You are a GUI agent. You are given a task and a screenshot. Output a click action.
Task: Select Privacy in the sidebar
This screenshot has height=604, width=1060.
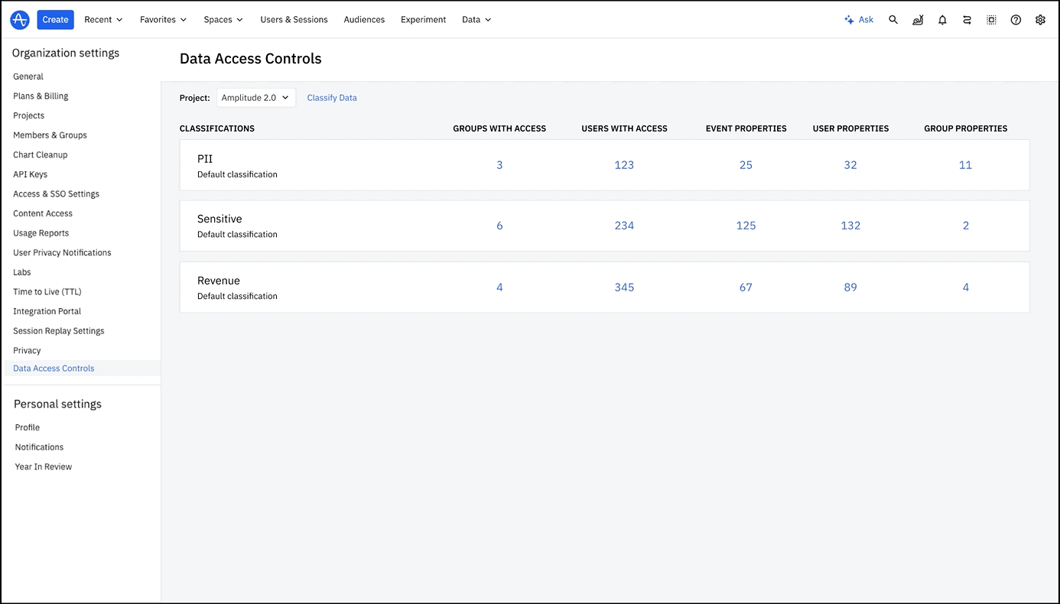(x=27, y=350)
